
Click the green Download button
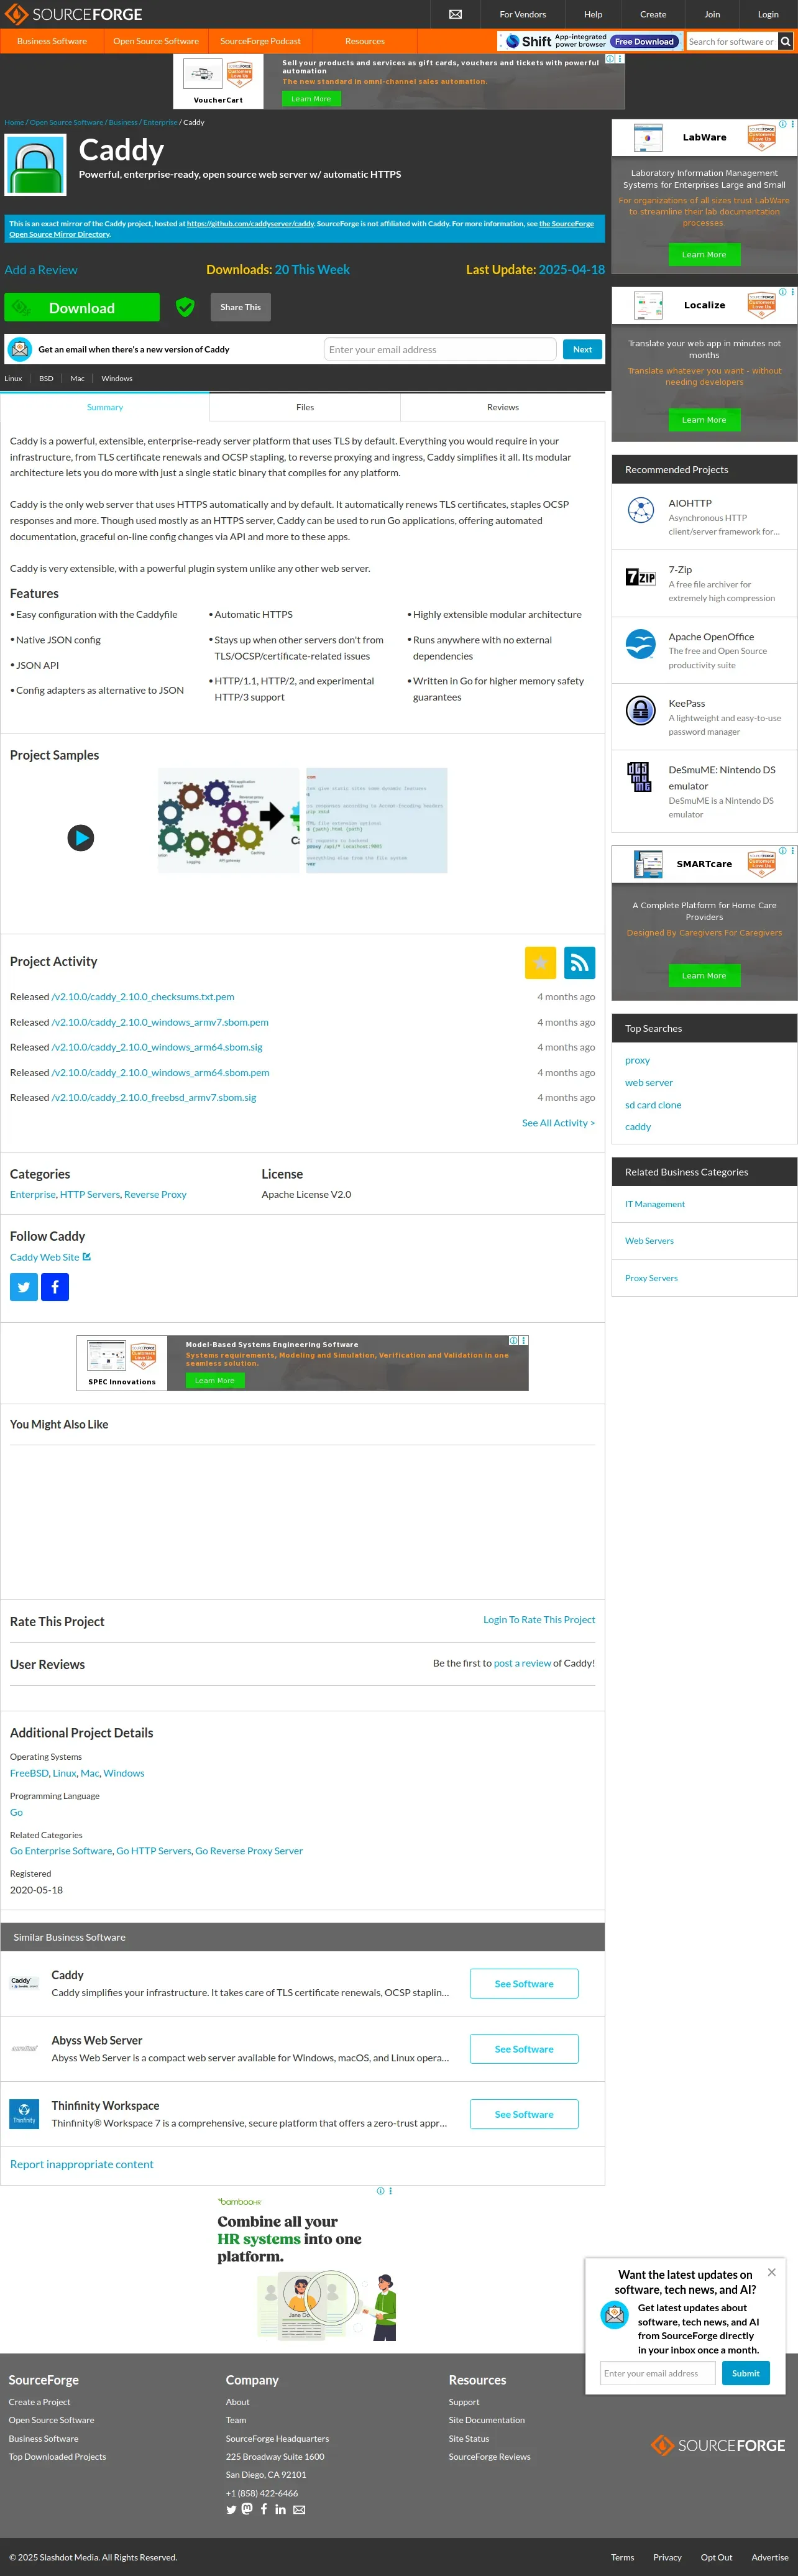82,307
